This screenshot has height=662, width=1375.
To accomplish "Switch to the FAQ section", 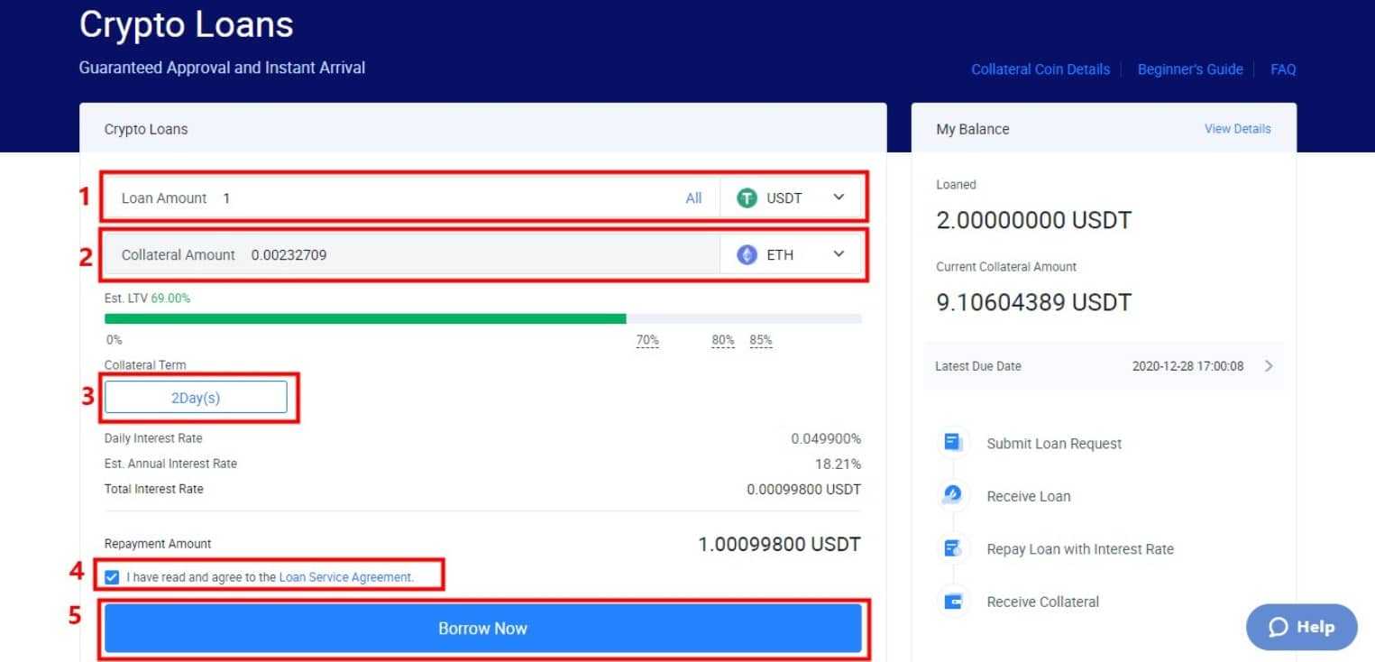I will [1283, 69].
